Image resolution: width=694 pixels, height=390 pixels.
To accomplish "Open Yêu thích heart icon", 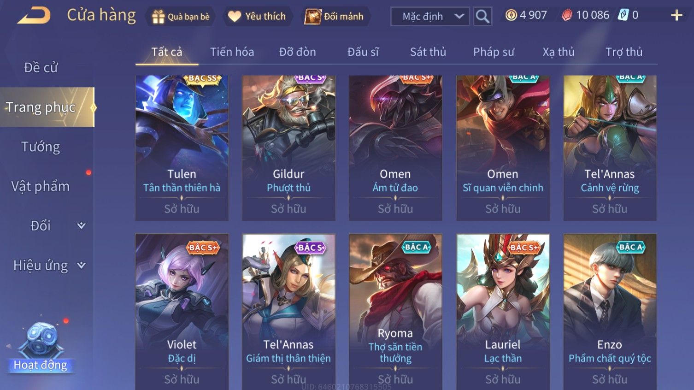I will point(235,17).
